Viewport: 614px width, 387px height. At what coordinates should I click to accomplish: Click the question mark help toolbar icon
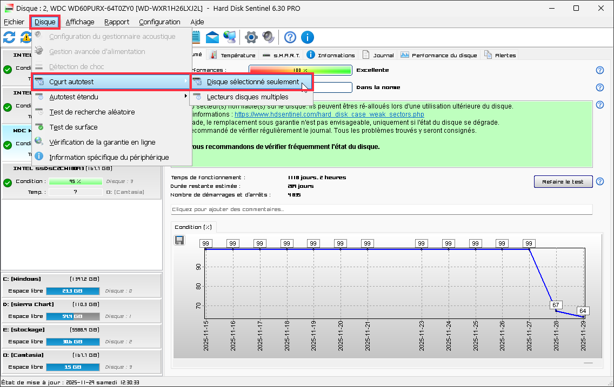[x=290, y=37]
